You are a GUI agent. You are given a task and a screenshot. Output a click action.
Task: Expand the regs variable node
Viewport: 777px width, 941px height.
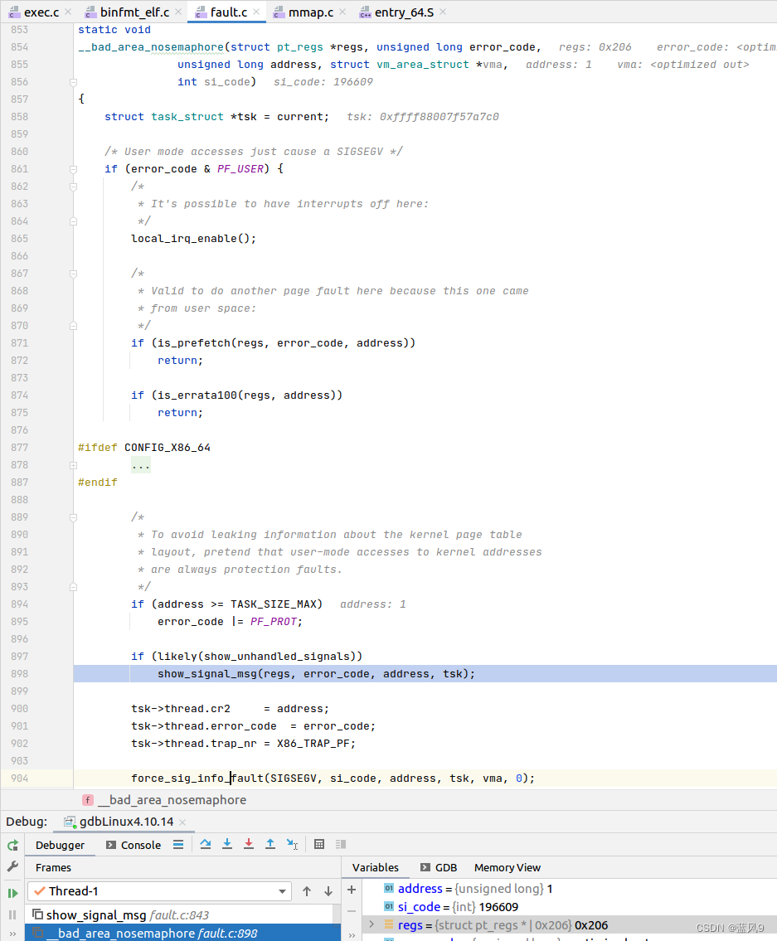(x=372, y=924)
